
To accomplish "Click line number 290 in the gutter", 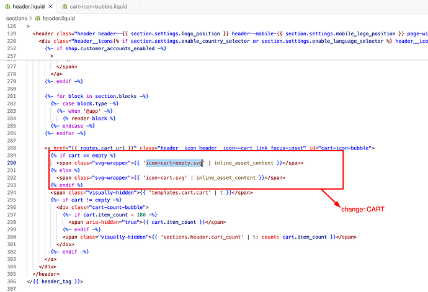I will pyautogui.click(x=11, y=163).
